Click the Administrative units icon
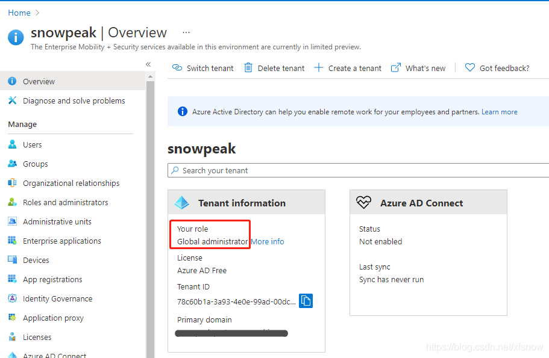 [12, 221]
